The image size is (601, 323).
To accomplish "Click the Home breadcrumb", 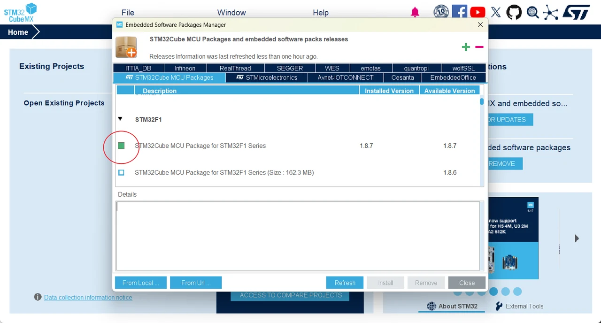I will (18, 32).
